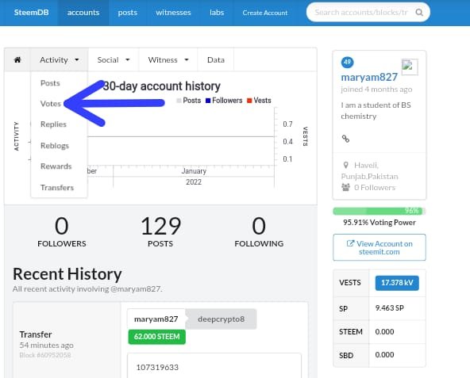
Task: Click the broken profile image of maryam827
Action: 410,67
